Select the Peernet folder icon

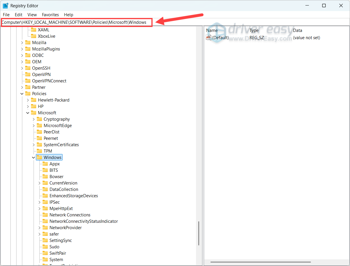39,138
